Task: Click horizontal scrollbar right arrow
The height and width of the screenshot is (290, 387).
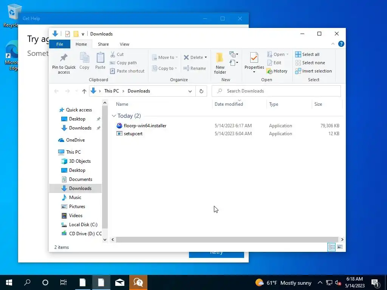Action: coord(342,239)
